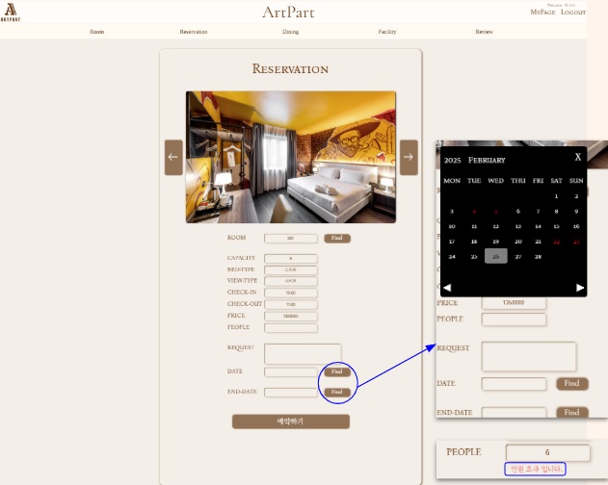Focus the main form DATE input field

coord(291,371)
